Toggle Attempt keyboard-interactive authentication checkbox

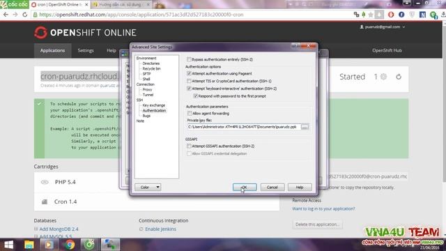click(x=189, y=89)
